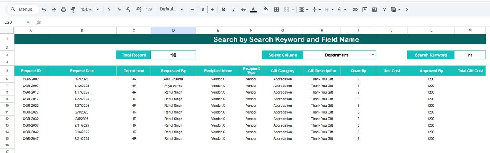Insert a link using the toolbar icon

click(355, 10)
